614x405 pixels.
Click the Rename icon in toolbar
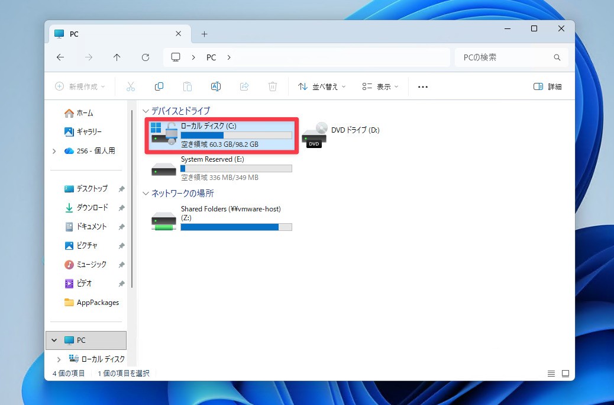(x=216, y=86)
